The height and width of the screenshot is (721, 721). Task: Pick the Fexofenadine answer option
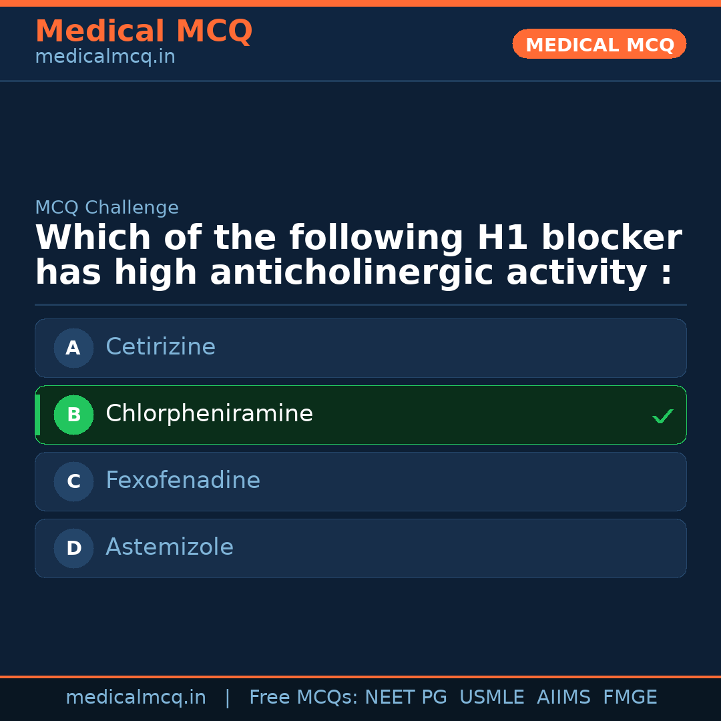(360, 481)
